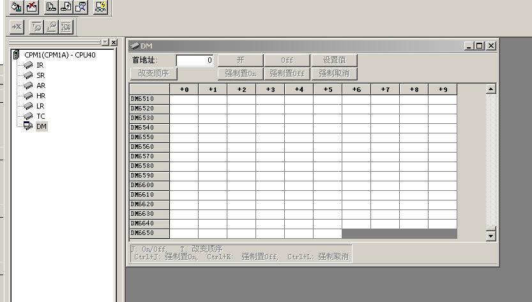Close the memory area tree panel
This screenshot has height=302, width=532.
click(114, 42)
